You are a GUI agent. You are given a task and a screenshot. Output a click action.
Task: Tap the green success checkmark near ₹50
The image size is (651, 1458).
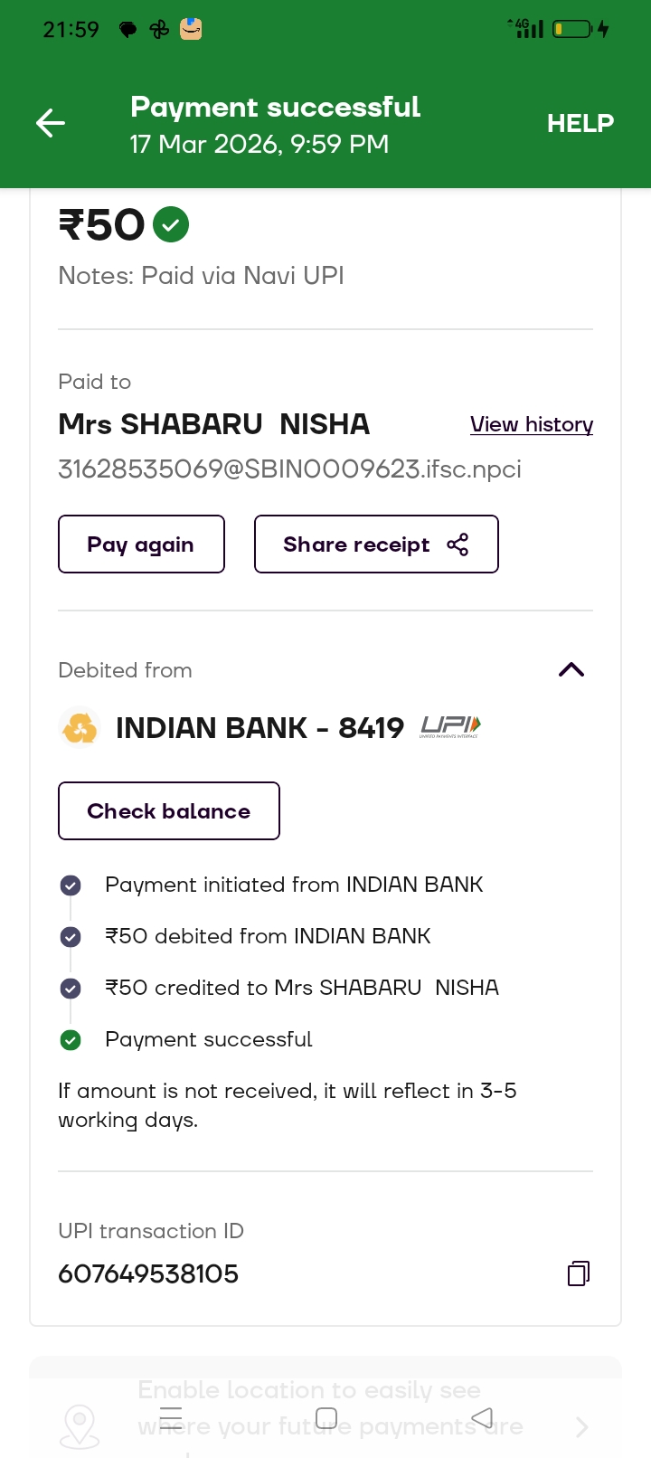pos(171,224)
